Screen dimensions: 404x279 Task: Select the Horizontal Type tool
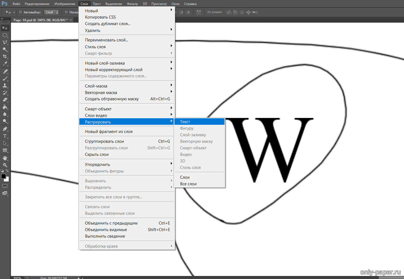[5, 136]
